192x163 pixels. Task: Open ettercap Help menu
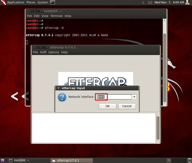point(65,52)
